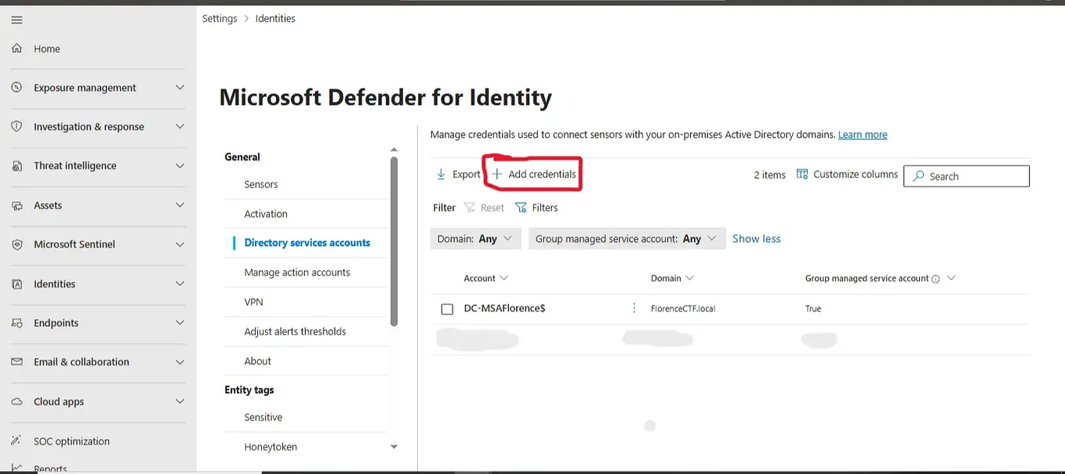Select the DC-MSAFlorence$ row checkbox
Image resolution: width=1065 pixels, height=474 pixels.
tap(447, 309)
